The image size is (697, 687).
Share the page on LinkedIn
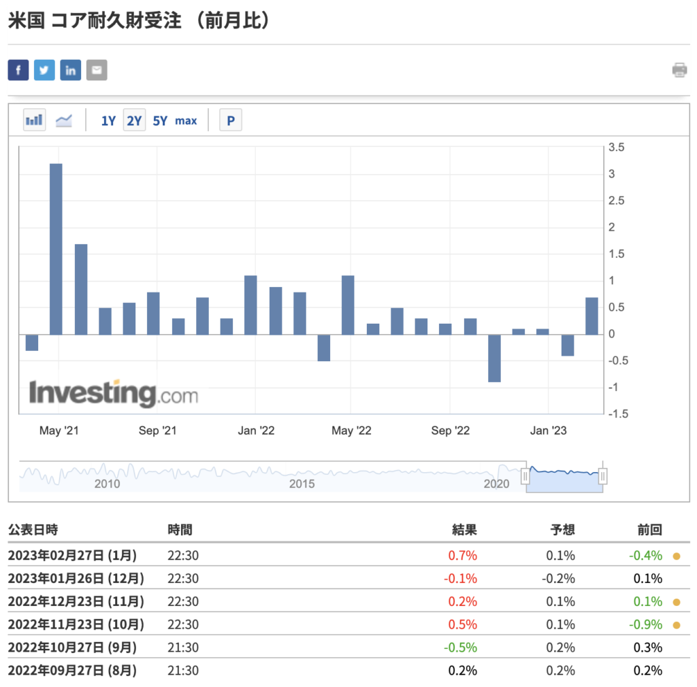point(71,70)
